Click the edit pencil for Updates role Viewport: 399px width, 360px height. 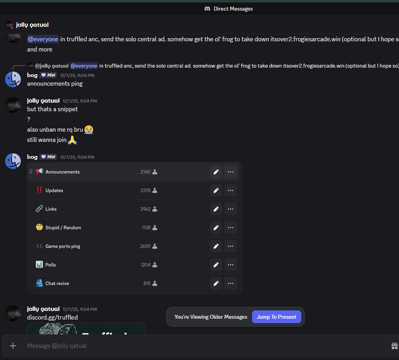[x=216, y=190]
